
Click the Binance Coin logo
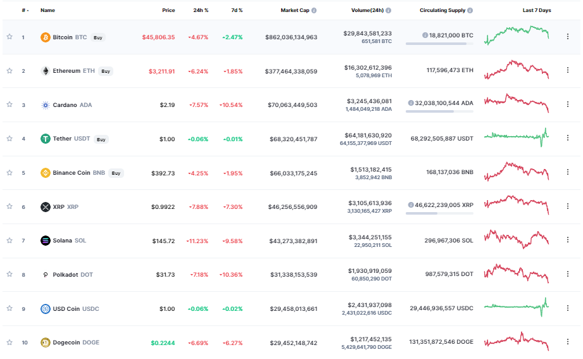(46, 173)
